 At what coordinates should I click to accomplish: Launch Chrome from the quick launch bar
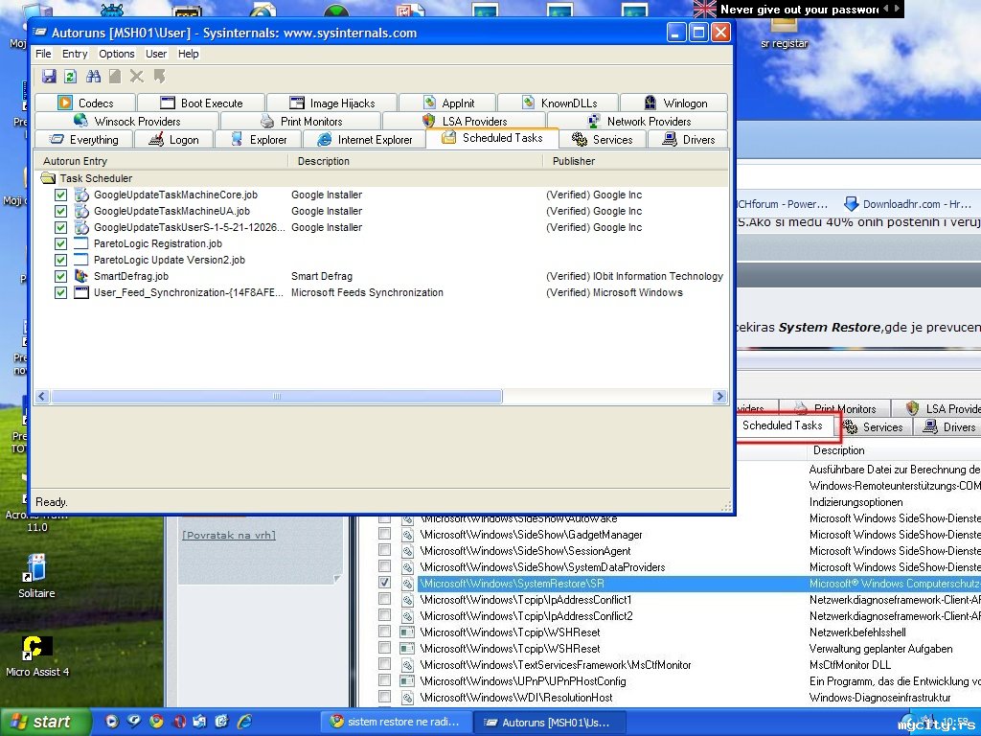tap(156, 721)
